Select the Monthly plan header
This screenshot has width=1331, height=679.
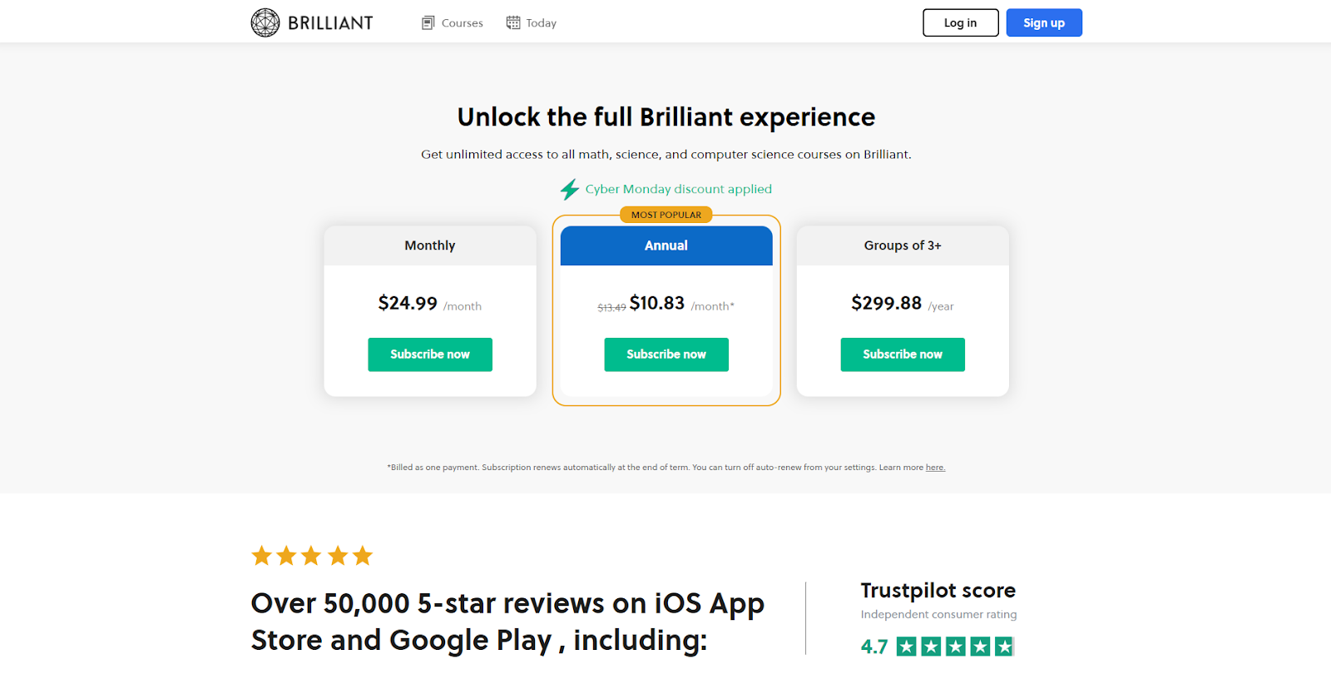[x=430, y=245]
